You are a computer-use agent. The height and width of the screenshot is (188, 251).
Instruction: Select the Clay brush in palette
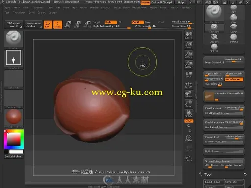pos(234,18)
